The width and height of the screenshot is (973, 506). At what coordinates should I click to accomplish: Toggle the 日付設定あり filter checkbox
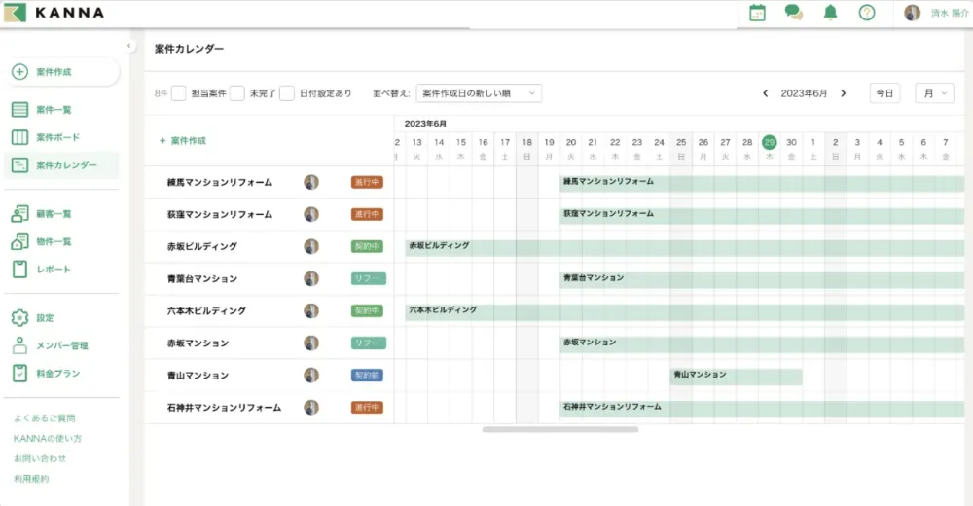287,93
